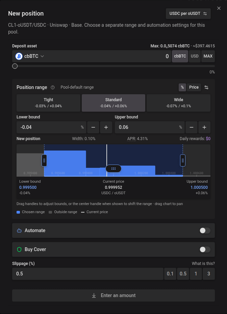Screen dimensions: 227x314
Task: Set slippage to 0.1
Action: [x=170, y=274]
